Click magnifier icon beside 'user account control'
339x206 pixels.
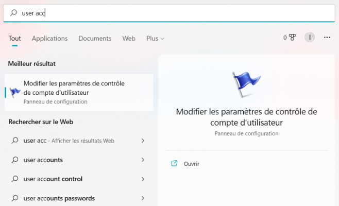click(x=15, y=179)
